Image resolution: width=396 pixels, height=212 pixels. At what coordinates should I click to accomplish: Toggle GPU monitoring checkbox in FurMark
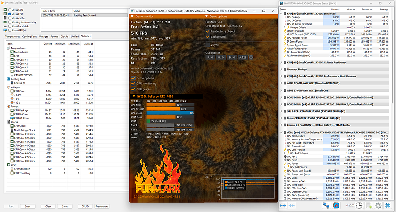tap(134, 83)
